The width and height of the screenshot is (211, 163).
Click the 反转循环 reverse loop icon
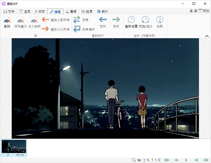(77, 29)
